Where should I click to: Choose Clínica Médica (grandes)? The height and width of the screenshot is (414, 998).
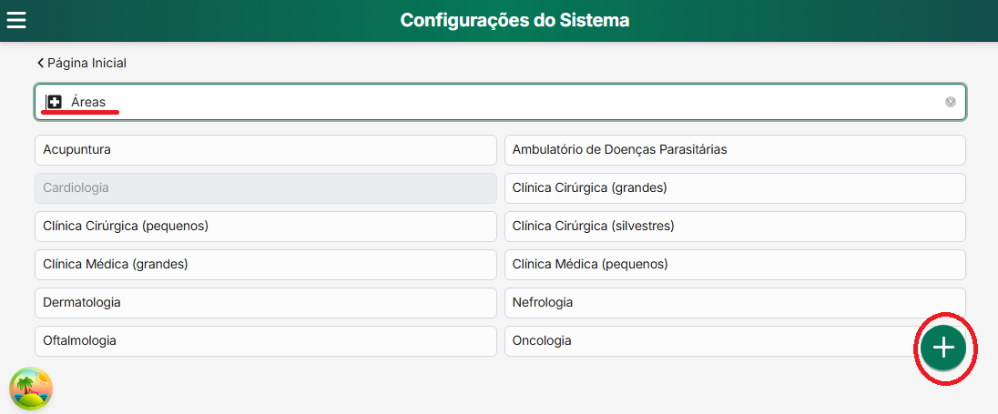coord(265,264)
